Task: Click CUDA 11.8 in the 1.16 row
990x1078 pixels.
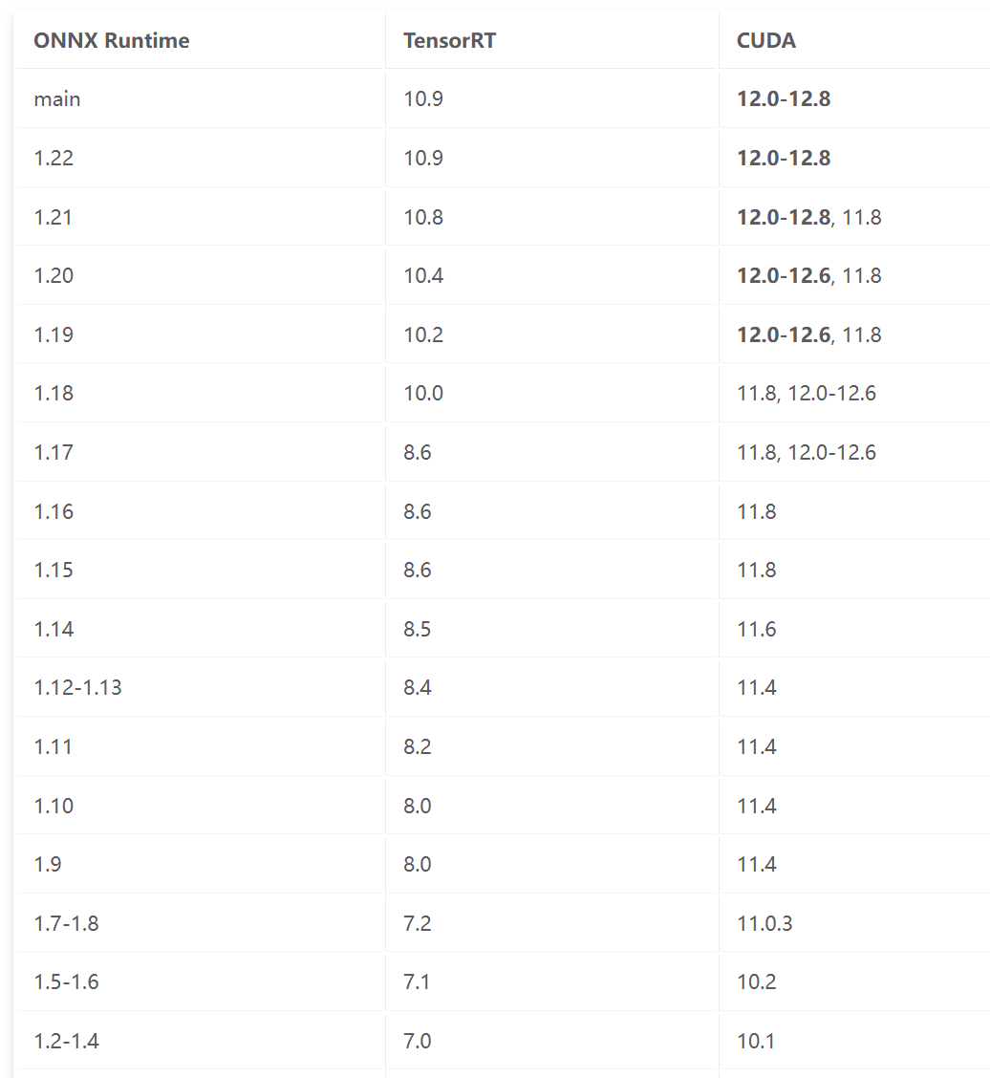Action: (757, 511)
